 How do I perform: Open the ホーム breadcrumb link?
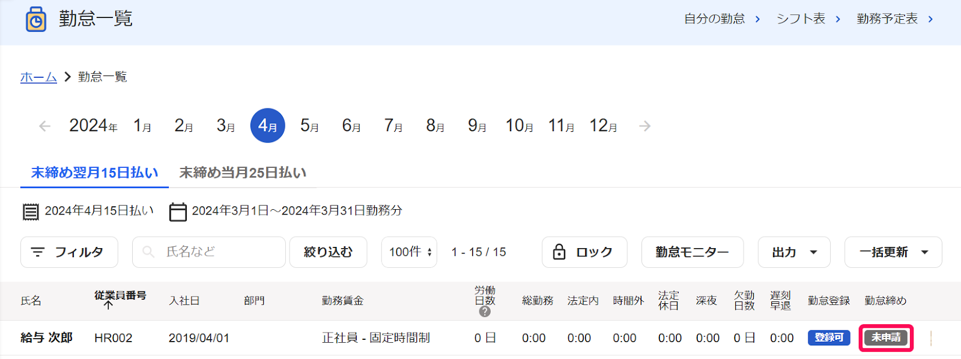[x=38, y=77]
